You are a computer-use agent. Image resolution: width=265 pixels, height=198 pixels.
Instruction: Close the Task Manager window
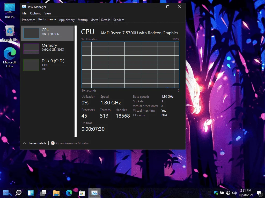point(180,7)
